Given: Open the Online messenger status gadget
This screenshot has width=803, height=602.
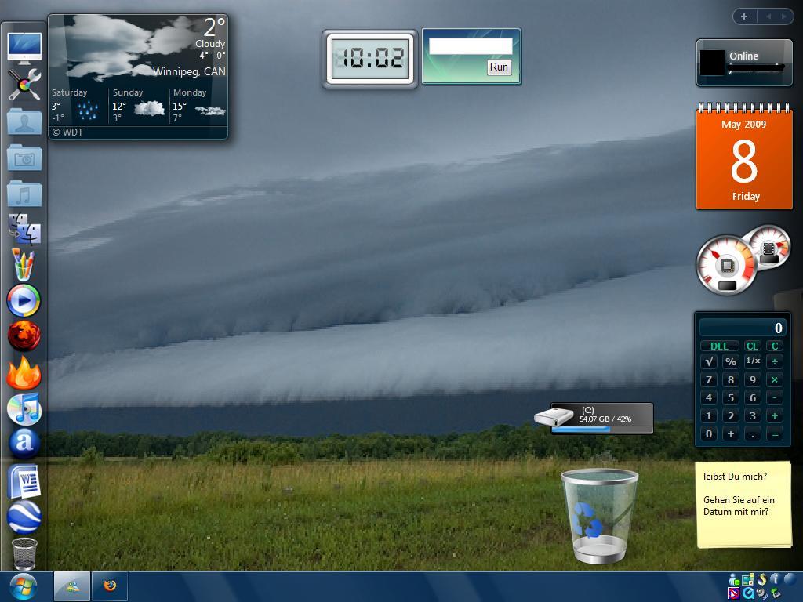Looking at the screenshot, I should click(744, 63).
